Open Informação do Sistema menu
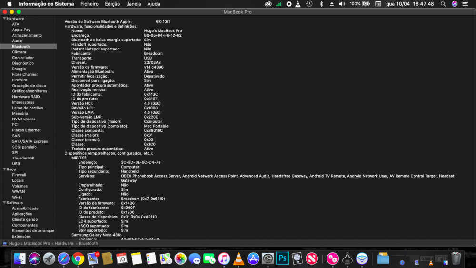 tap(46, 4)
